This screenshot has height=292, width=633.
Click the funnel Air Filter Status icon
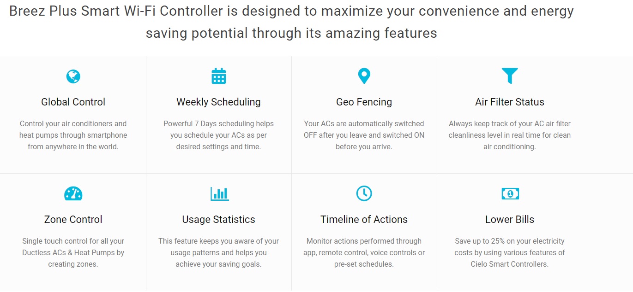point(510,76)
